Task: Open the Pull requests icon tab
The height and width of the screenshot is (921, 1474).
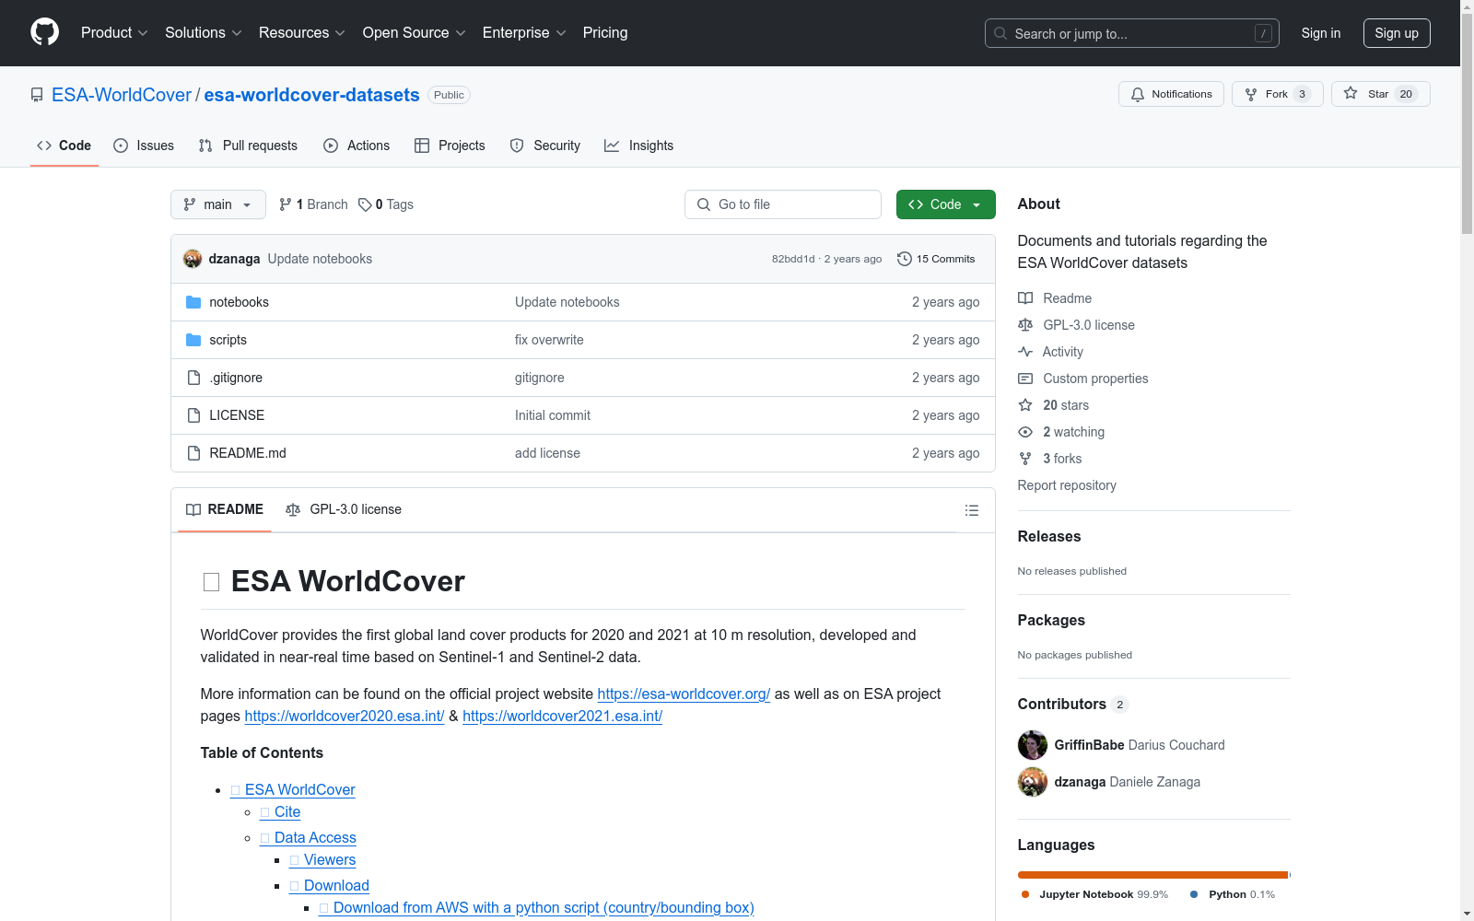Action: tap(206, 145)
